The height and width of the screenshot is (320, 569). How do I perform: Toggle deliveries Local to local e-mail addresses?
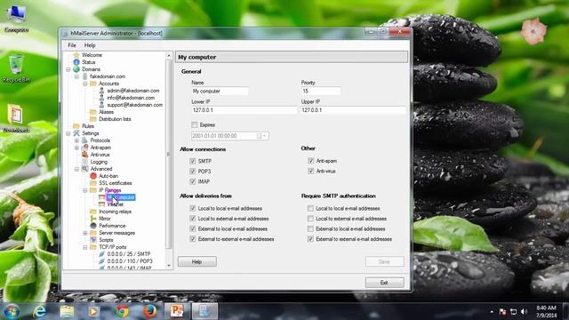193,208
